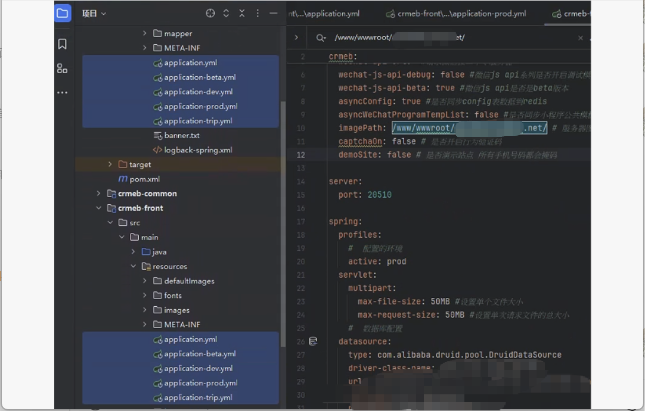Collapse the main folder
The height and width of the screenshot is (411, 645).
122,237
